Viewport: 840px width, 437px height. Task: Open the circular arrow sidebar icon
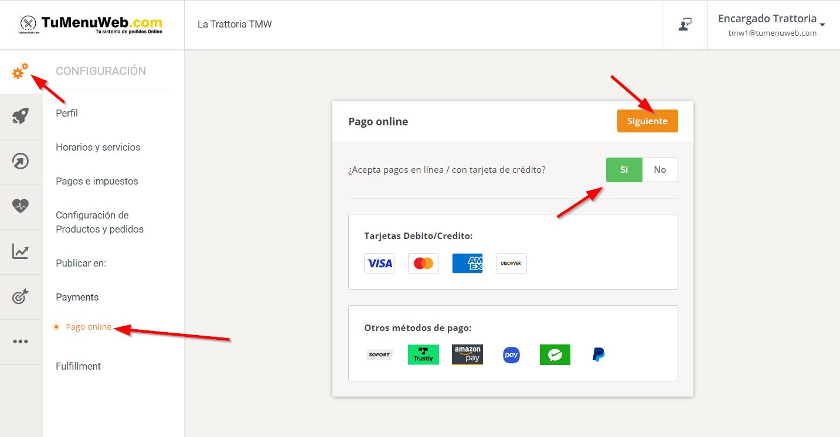[21, 161]
